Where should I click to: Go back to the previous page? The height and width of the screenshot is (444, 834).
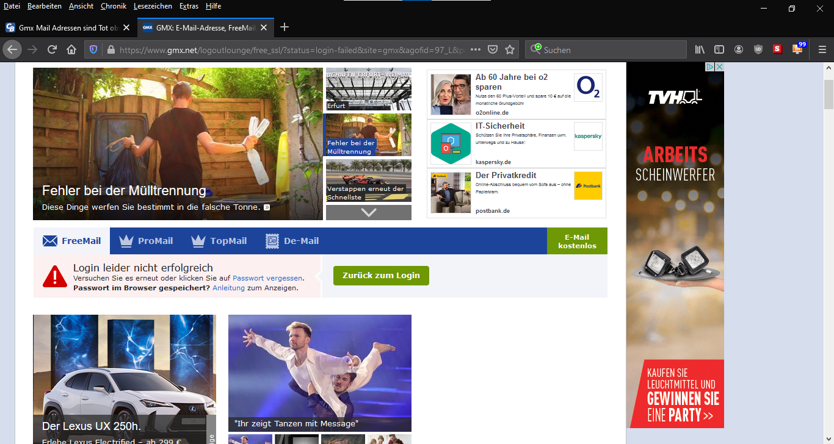[x=12, y=49]
